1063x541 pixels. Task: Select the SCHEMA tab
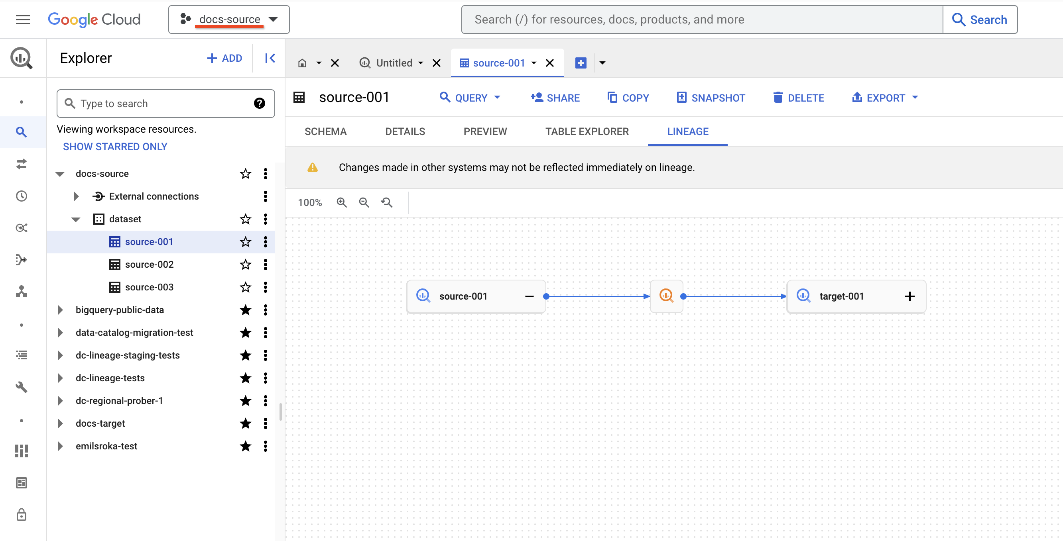pos(325,131)
